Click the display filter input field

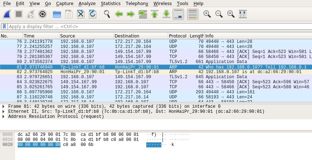pyautogui.click(x=159, y=27)
